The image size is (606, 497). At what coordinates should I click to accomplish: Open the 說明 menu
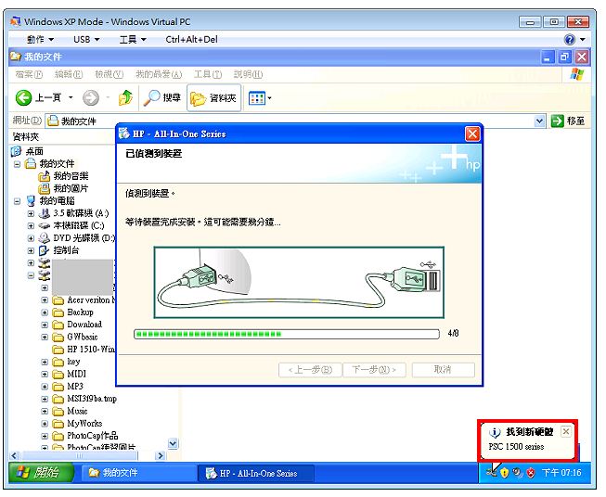(248, 74)
